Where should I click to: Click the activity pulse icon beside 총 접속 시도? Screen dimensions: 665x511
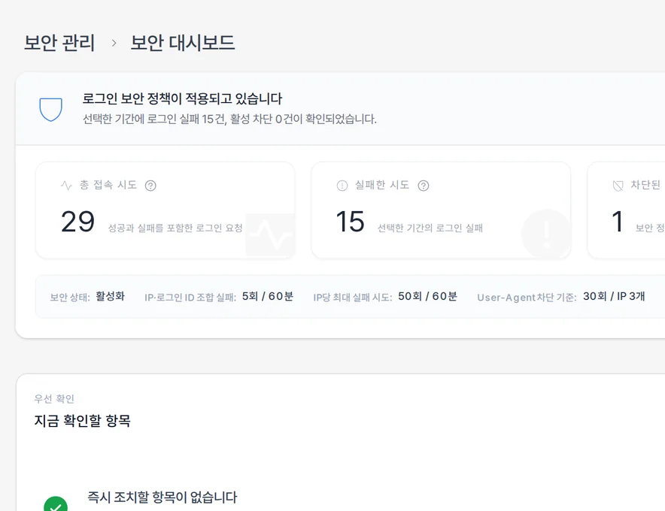(66, 185)
